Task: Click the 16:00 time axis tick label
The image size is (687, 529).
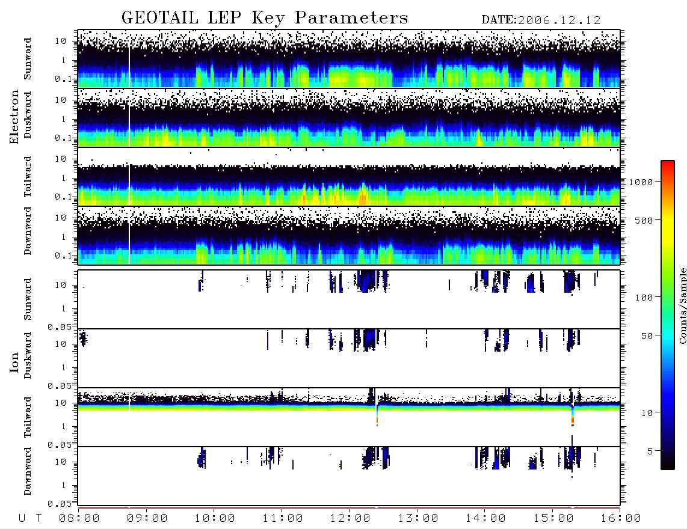Action: point(621,519)
